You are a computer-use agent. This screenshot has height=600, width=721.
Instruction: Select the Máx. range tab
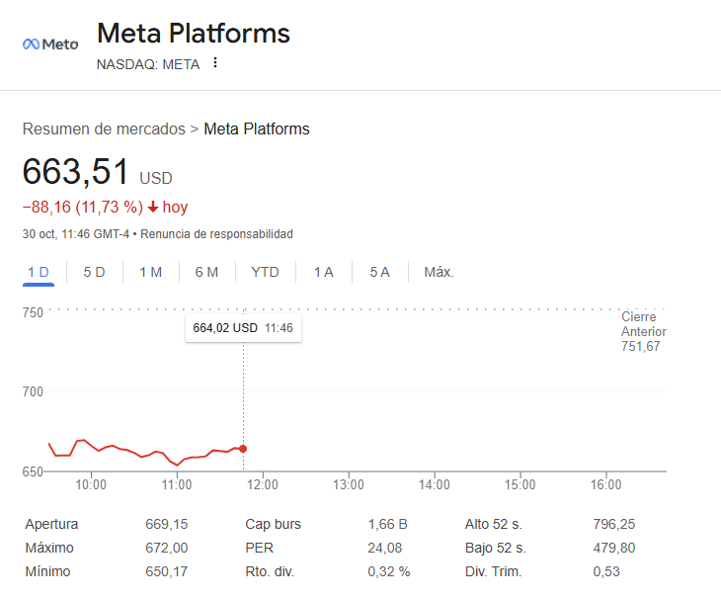pos(439,272)
